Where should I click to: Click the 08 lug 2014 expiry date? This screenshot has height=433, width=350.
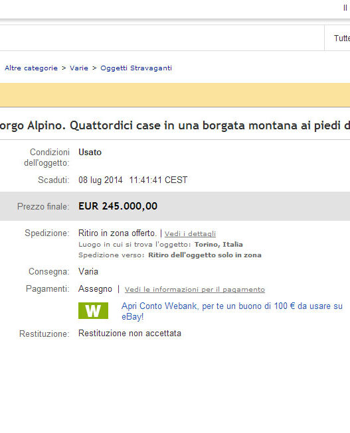tap(100, 180)
